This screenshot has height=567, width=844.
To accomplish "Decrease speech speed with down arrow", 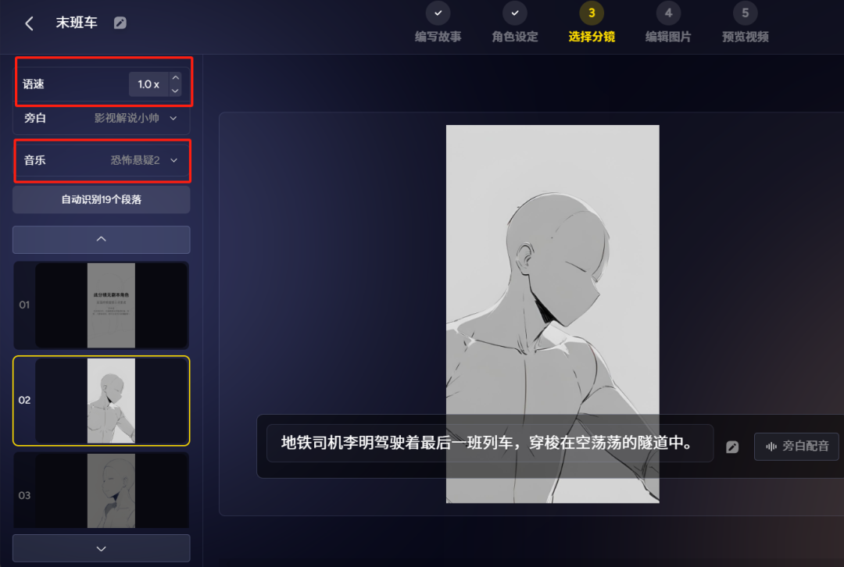I will [175, 91].
